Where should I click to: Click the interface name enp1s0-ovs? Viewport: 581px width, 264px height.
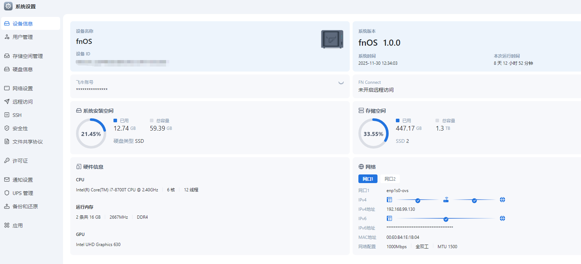coord(397,191)
